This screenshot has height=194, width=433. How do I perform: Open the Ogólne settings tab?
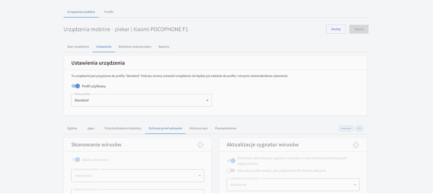point(72,128)
